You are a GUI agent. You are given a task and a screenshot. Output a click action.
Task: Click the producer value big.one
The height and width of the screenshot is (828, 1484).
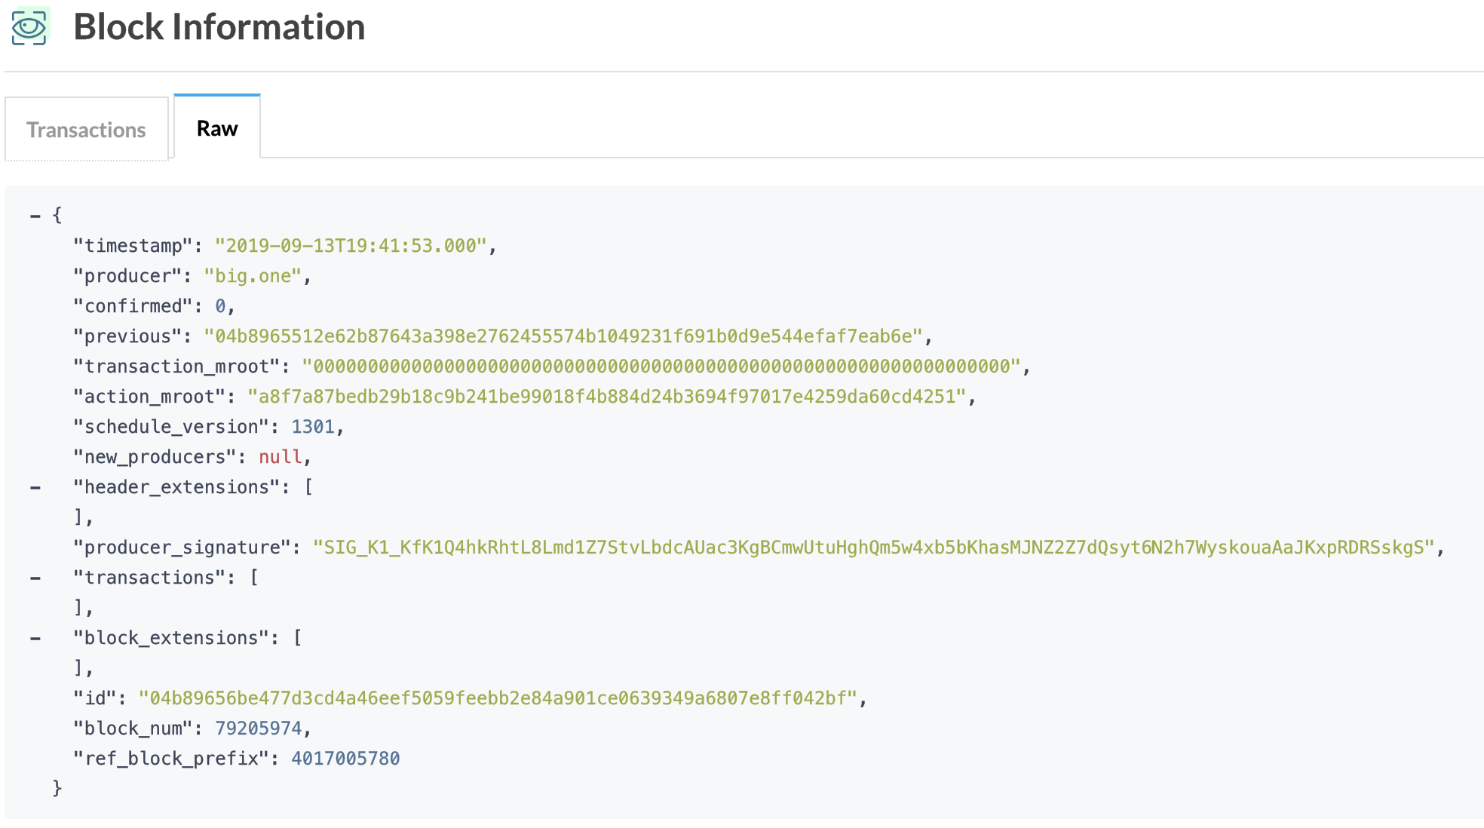coord(253,276)
